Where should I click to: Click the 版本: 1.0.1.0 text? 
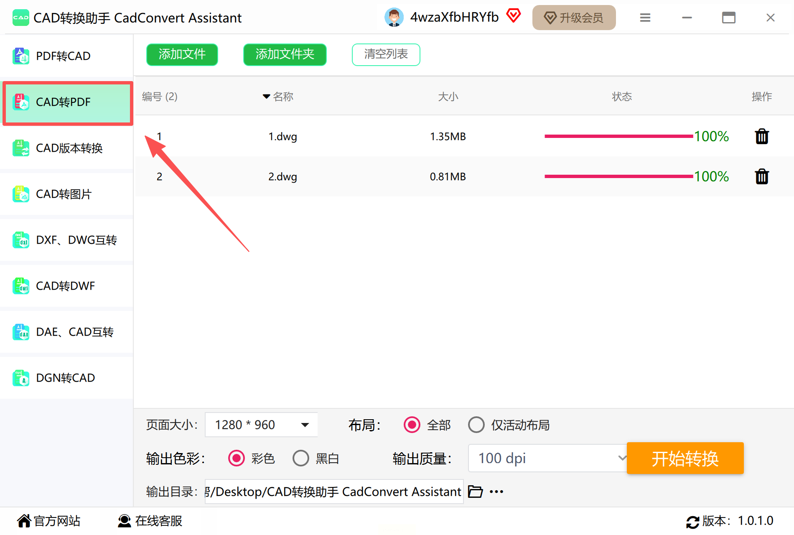[738, 521]
